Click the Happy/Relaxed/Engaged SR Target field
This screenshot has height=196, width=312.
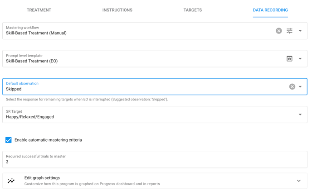(x=155, y=115)
